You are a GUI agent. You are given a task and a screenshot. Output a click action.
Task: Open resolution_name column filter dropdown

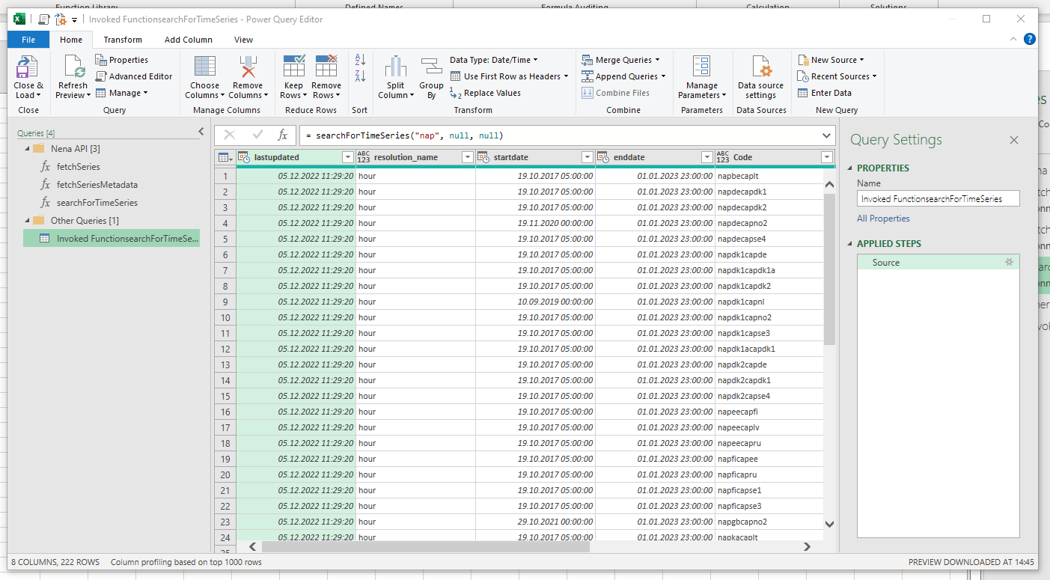(x=467, y=157)
